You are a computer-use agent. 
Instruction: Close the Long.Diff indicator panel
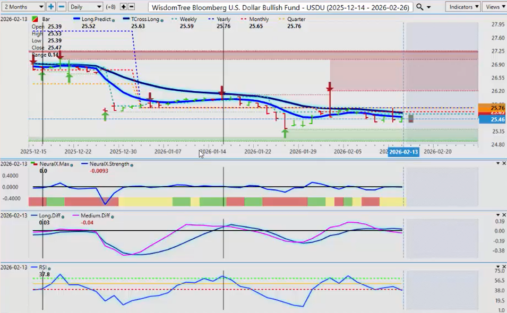coord(503,215)
